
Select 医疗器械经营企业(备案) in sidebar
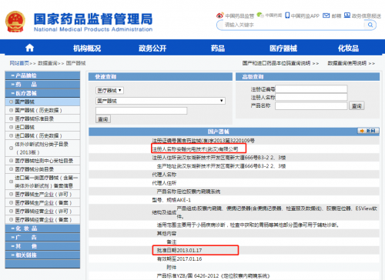pyautogui.click(x=42, y=220)
